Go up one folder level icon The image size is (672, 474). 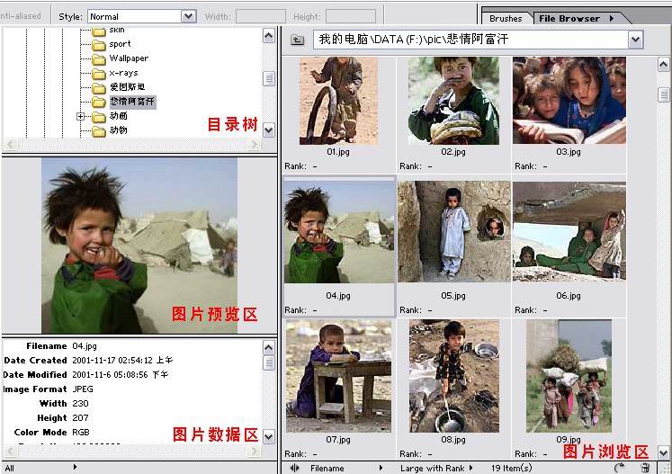tap(297, 40)
